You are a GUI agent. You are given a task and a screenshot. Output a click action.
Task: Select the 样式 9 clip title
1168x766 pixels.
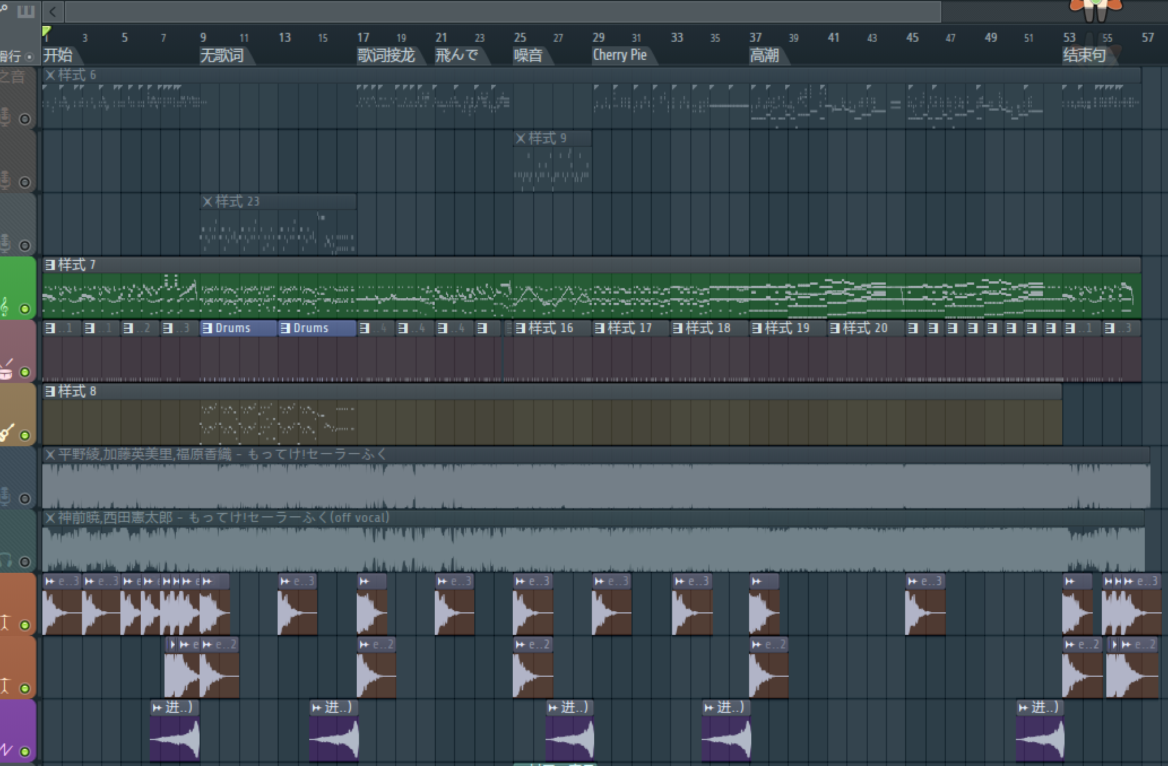(x=547, y=138)
